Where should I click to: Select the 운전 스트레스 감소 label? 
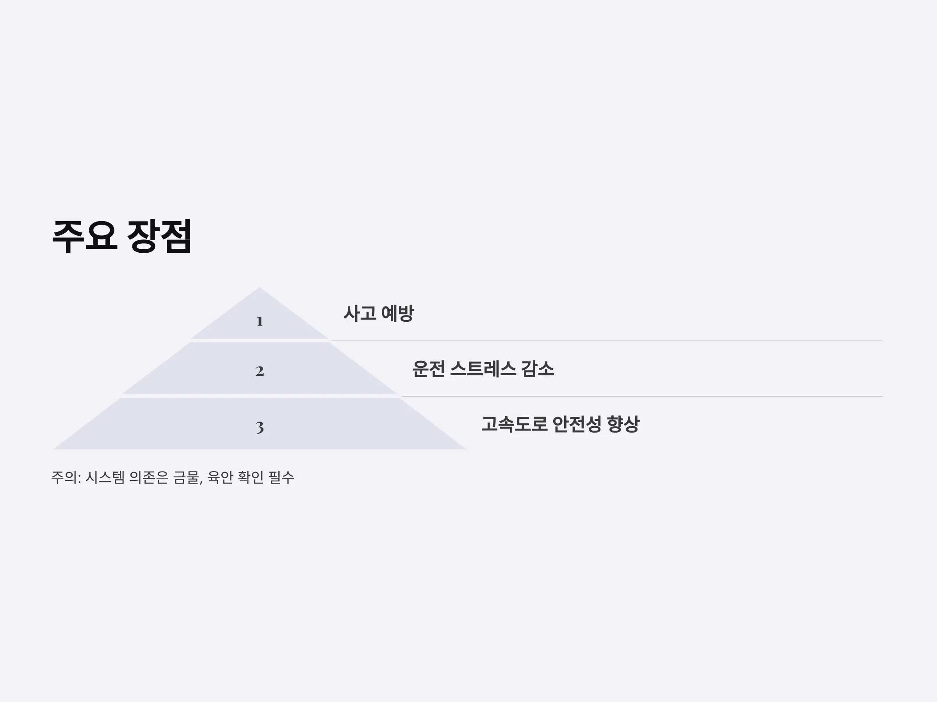483,369
